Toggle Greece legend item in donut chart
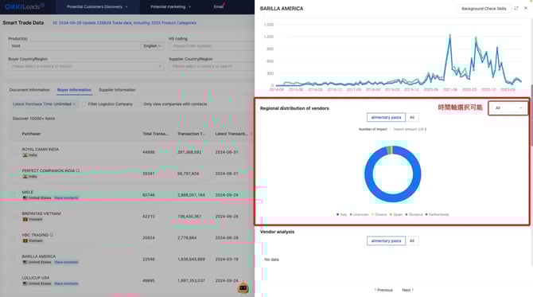 (379, 214)
